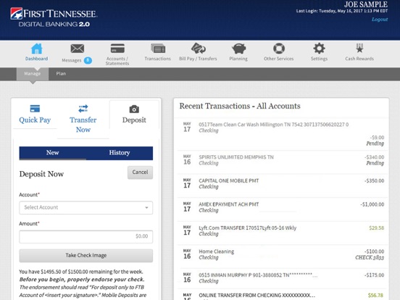This screenshot has width=400, height=300.
Task: Open the Dashboard home icon
Action: tap(36, 49)
